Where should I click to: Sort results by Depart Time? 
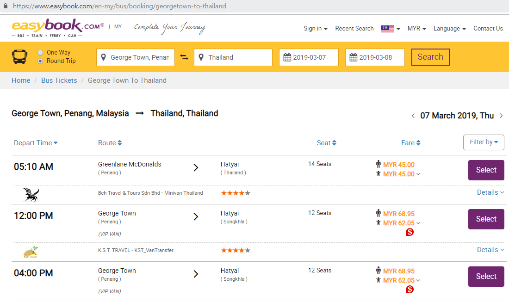click(x=36, y=143)
